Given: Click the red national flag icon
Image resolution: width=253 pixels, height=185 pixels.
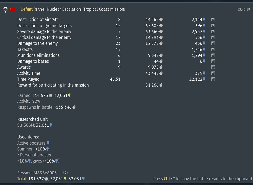Looking at the screenshot, I should coord(12,10).
